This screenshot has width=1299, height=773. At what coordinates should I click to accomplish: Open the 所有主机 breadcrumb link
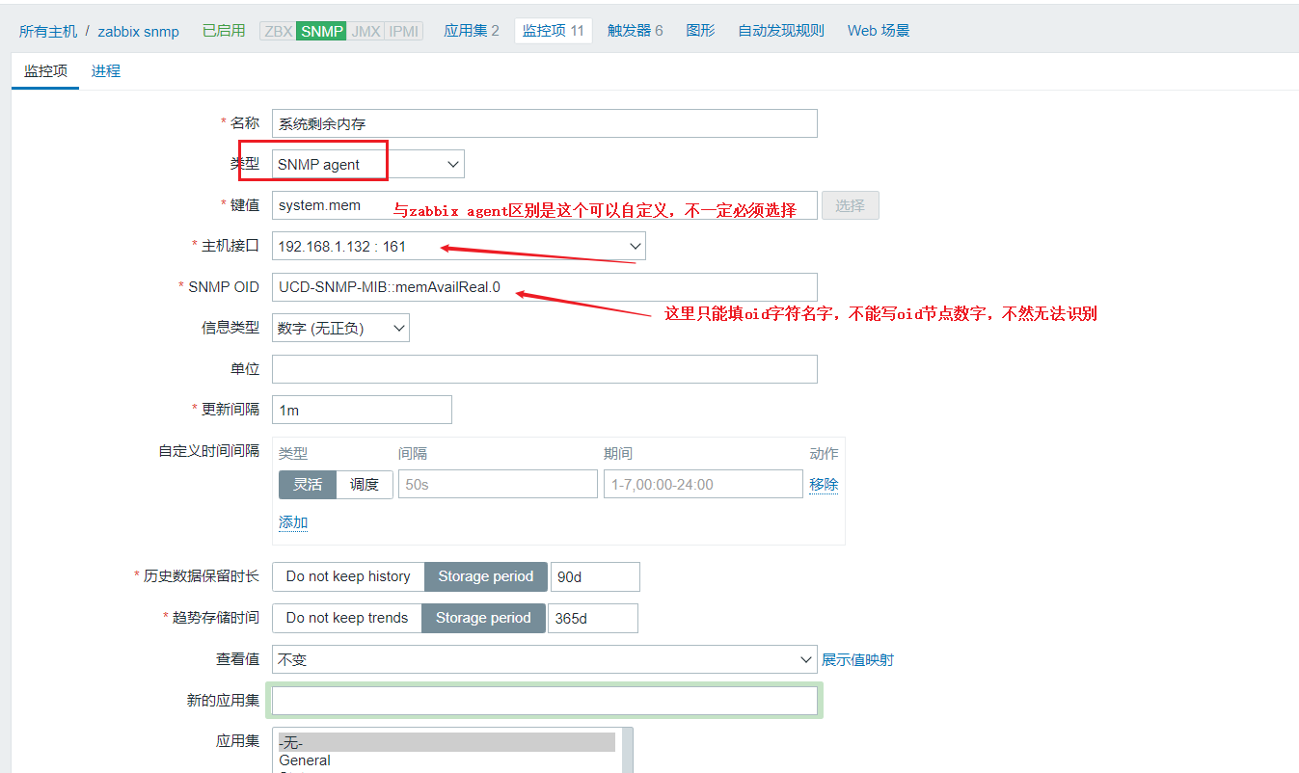pyautogui.click(x=47, y=31)
